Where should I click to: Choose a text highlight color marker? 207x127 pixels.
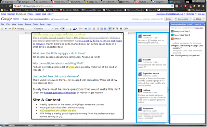[80, 28]
